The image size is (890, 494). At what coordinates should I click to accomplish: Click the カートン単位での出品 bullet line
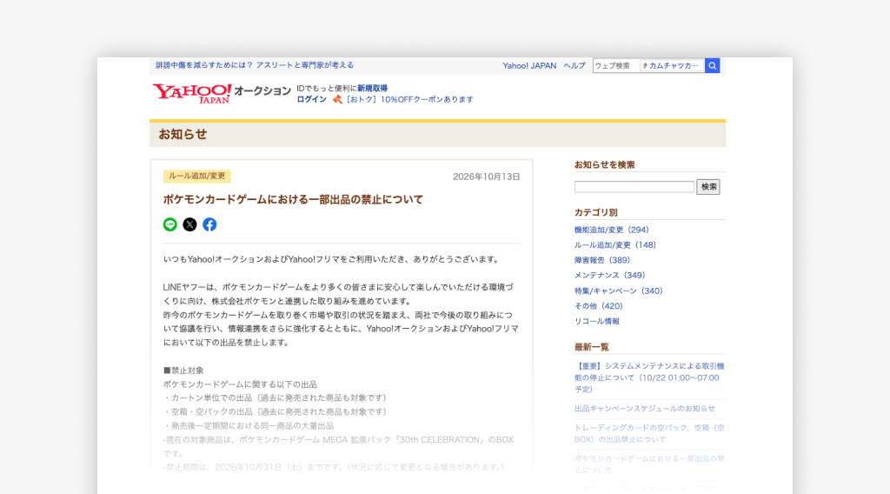pos(275,398)
